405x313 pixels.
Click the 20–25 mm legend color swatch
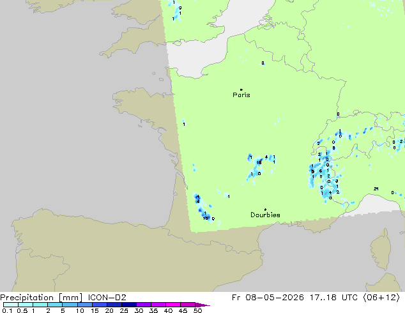114,305
